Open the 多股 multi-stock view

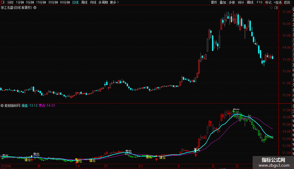coord(232,2)
